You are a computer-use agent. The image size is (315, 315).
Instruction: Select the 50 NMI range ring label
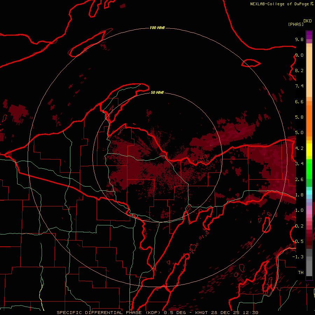pyautogui.click(x=157, y=92)
